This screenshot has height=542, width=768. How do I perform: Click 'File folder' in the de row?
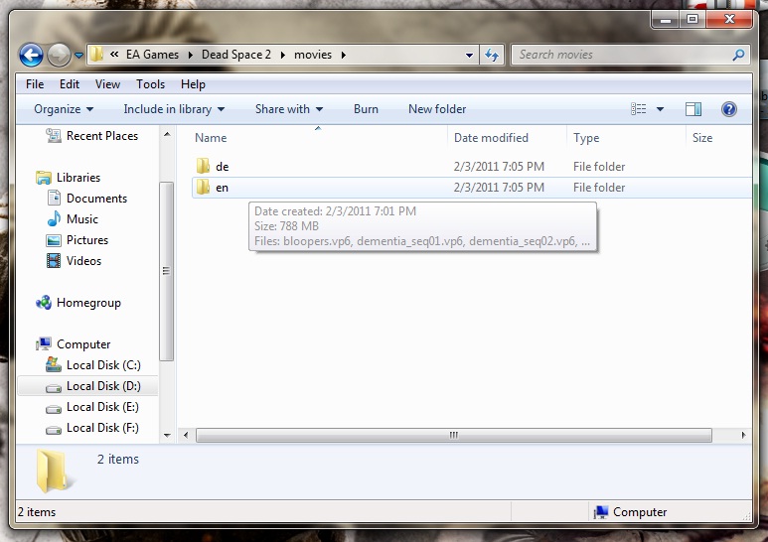coord(599,167)
